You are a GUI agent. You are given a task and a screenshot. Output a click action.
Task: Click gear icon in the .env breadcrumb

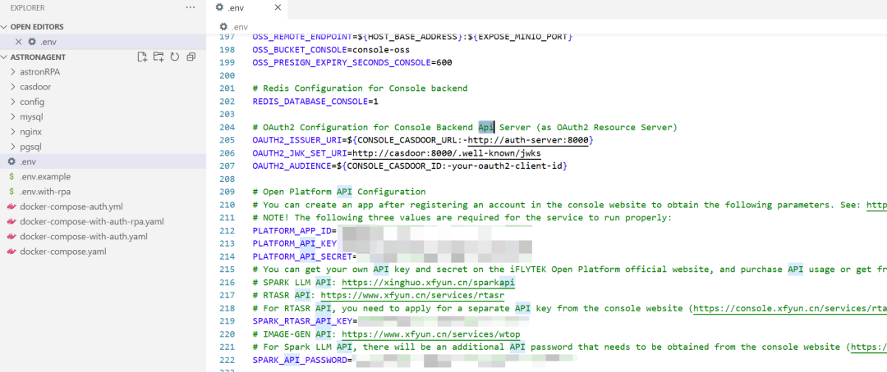[224, 26]
